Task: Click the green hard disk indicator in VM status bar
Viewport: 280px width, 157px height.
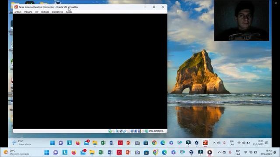Action: point(110,131)
